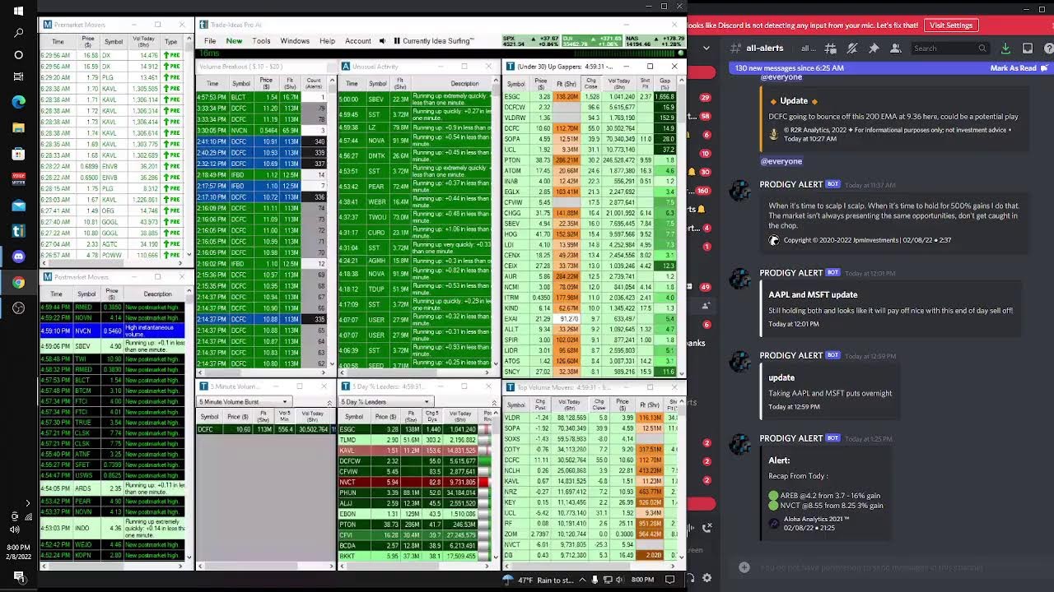Open volume control in the system tray

pos(621,580)
